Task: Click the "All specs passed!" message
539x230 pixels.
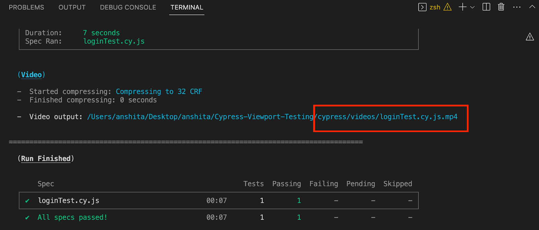Action: [x=72, y=218]
